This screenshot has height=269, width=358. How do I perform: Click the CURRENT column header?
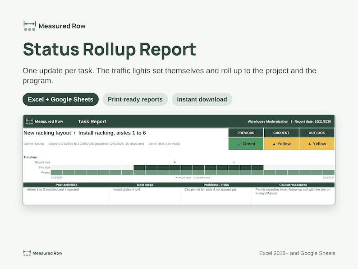click(281, 133)
